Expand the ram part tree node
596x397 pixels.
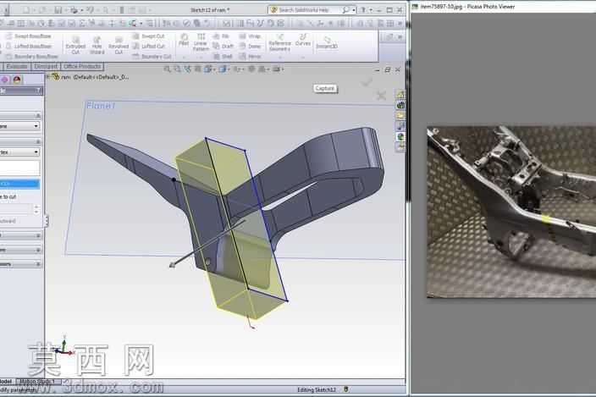coord(48,77)
